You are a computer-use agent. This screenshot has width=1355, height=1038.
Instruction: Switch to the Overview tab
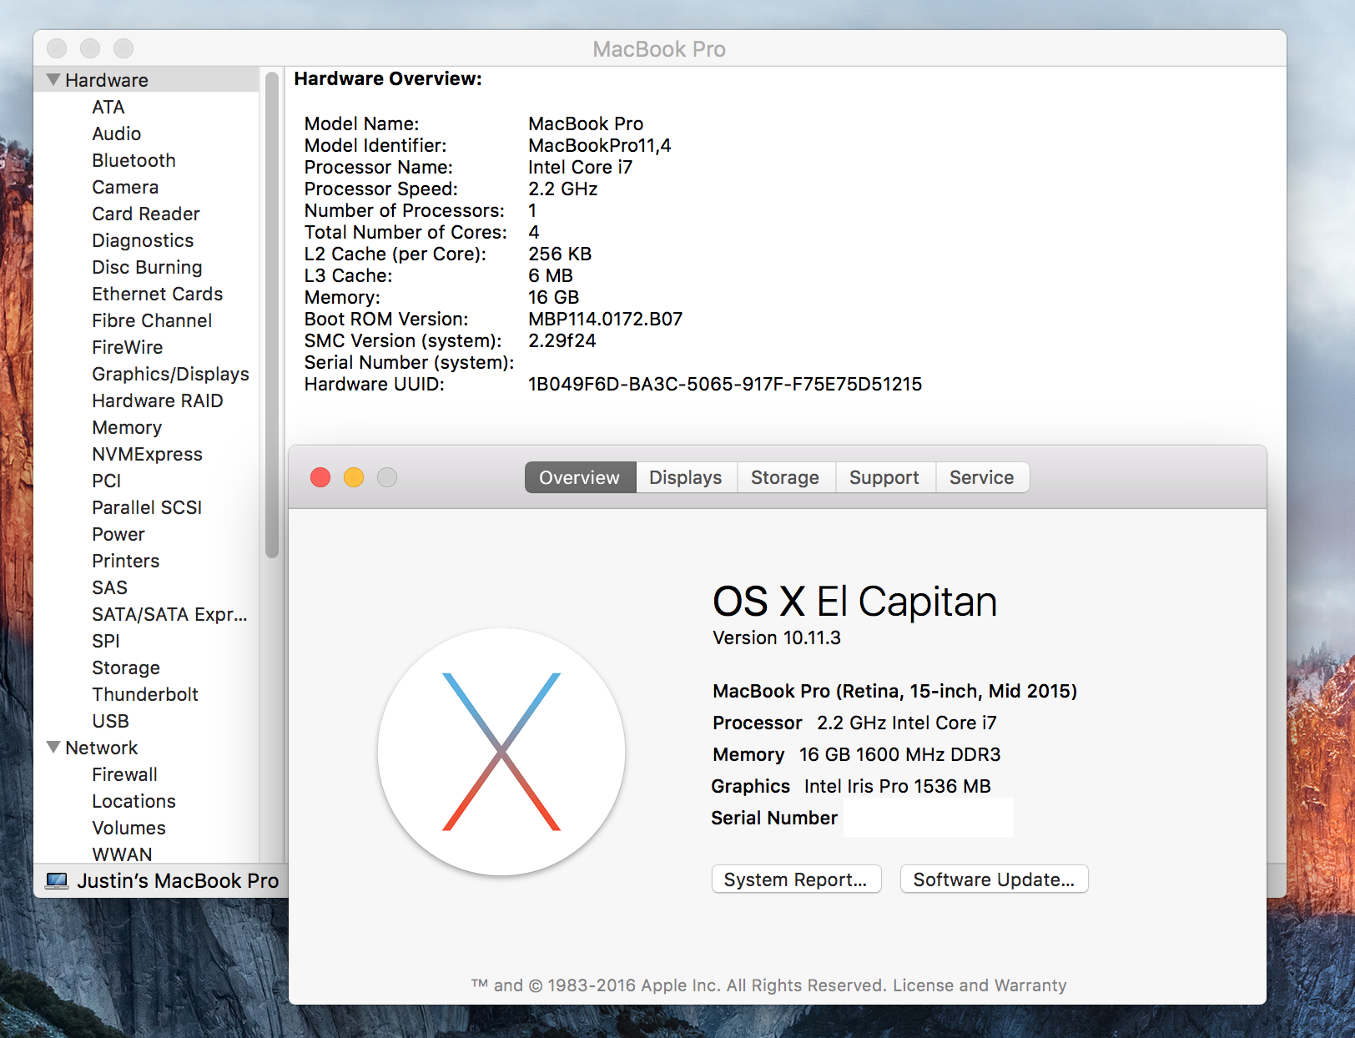coord(580,477)
